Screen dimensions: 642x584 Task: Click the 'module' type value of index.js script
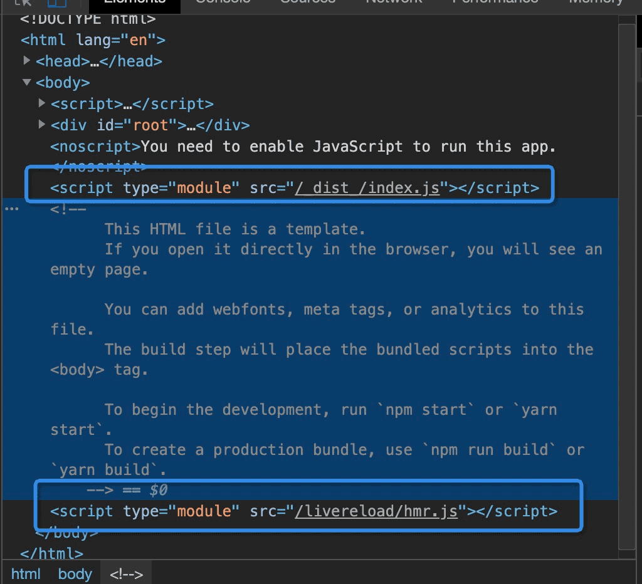(204, 188)
